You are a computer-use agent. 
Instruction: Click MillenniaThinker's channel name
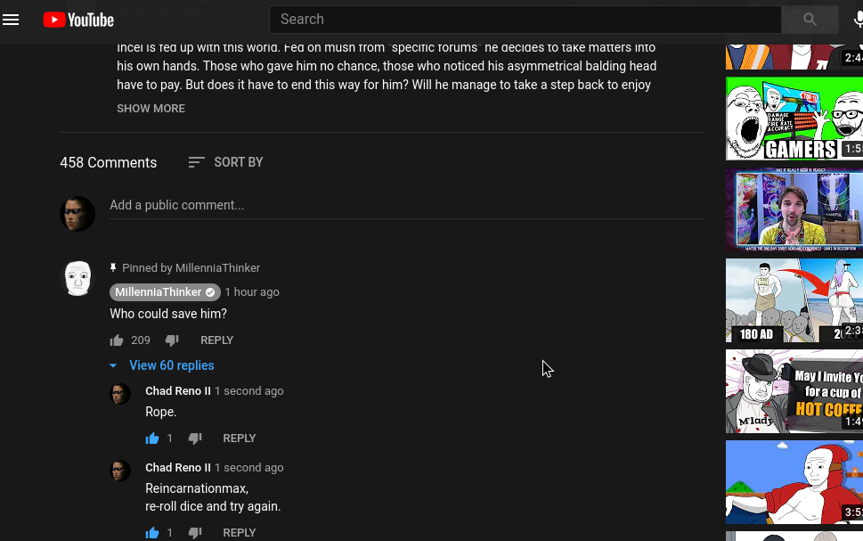pos(158,291)
